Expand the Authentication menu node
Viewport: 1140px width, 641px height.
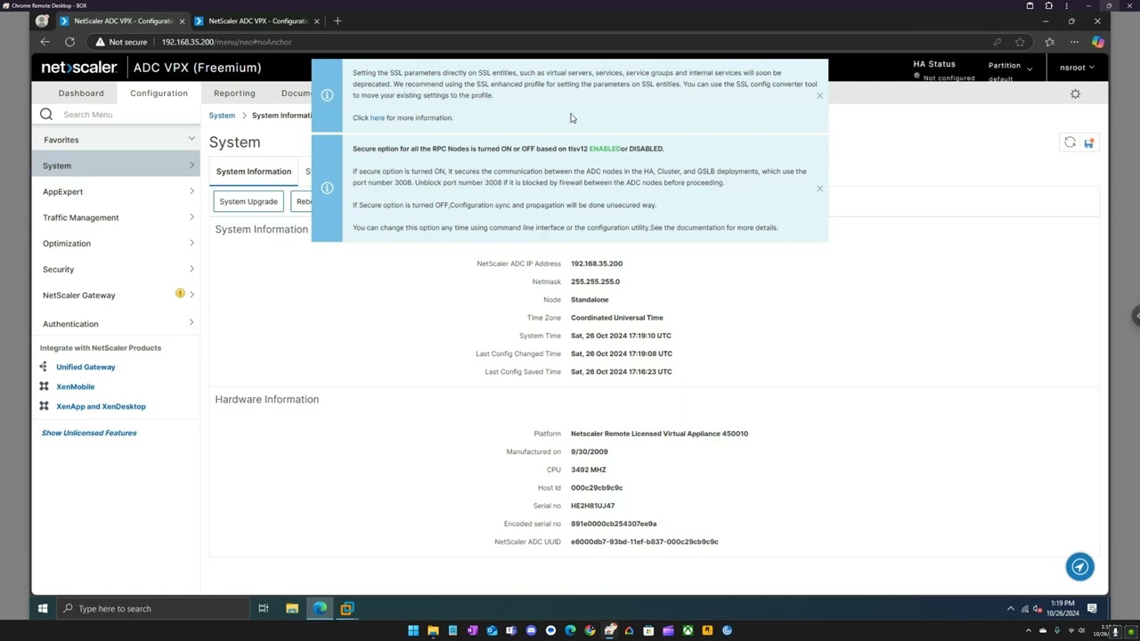(x=191, y=323)
